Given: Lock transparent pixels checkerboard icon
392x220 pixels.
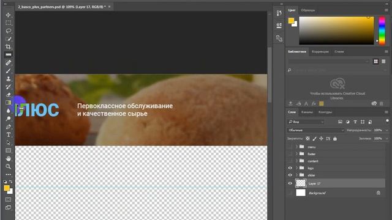Looking at the screenshot, I should tap(307, 139).
